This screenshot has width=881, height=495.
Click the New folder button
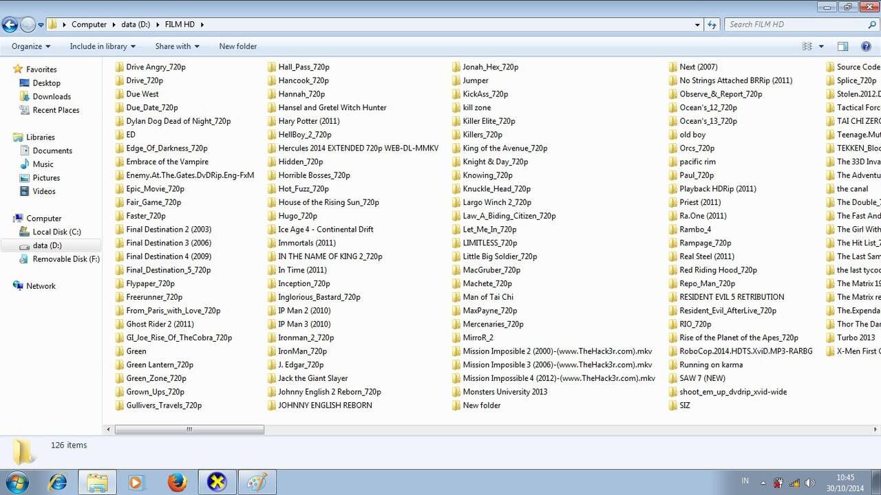pos(238,47)
